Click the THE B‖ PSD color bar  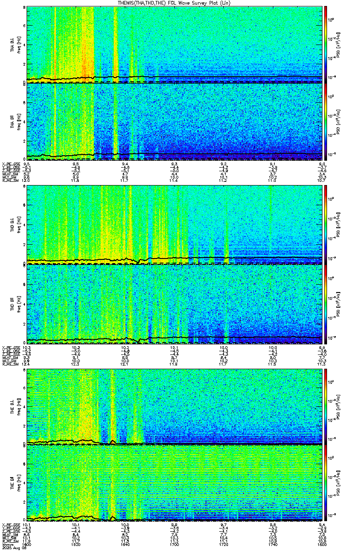(x=326, y=484)
